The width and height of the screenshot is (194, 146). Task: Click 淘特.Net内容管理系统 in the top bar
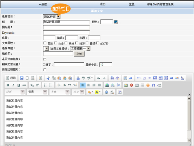(160, 4)
